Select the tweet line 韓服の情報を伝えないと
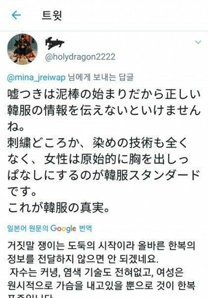The image size is (208, 298). [104, 110]
